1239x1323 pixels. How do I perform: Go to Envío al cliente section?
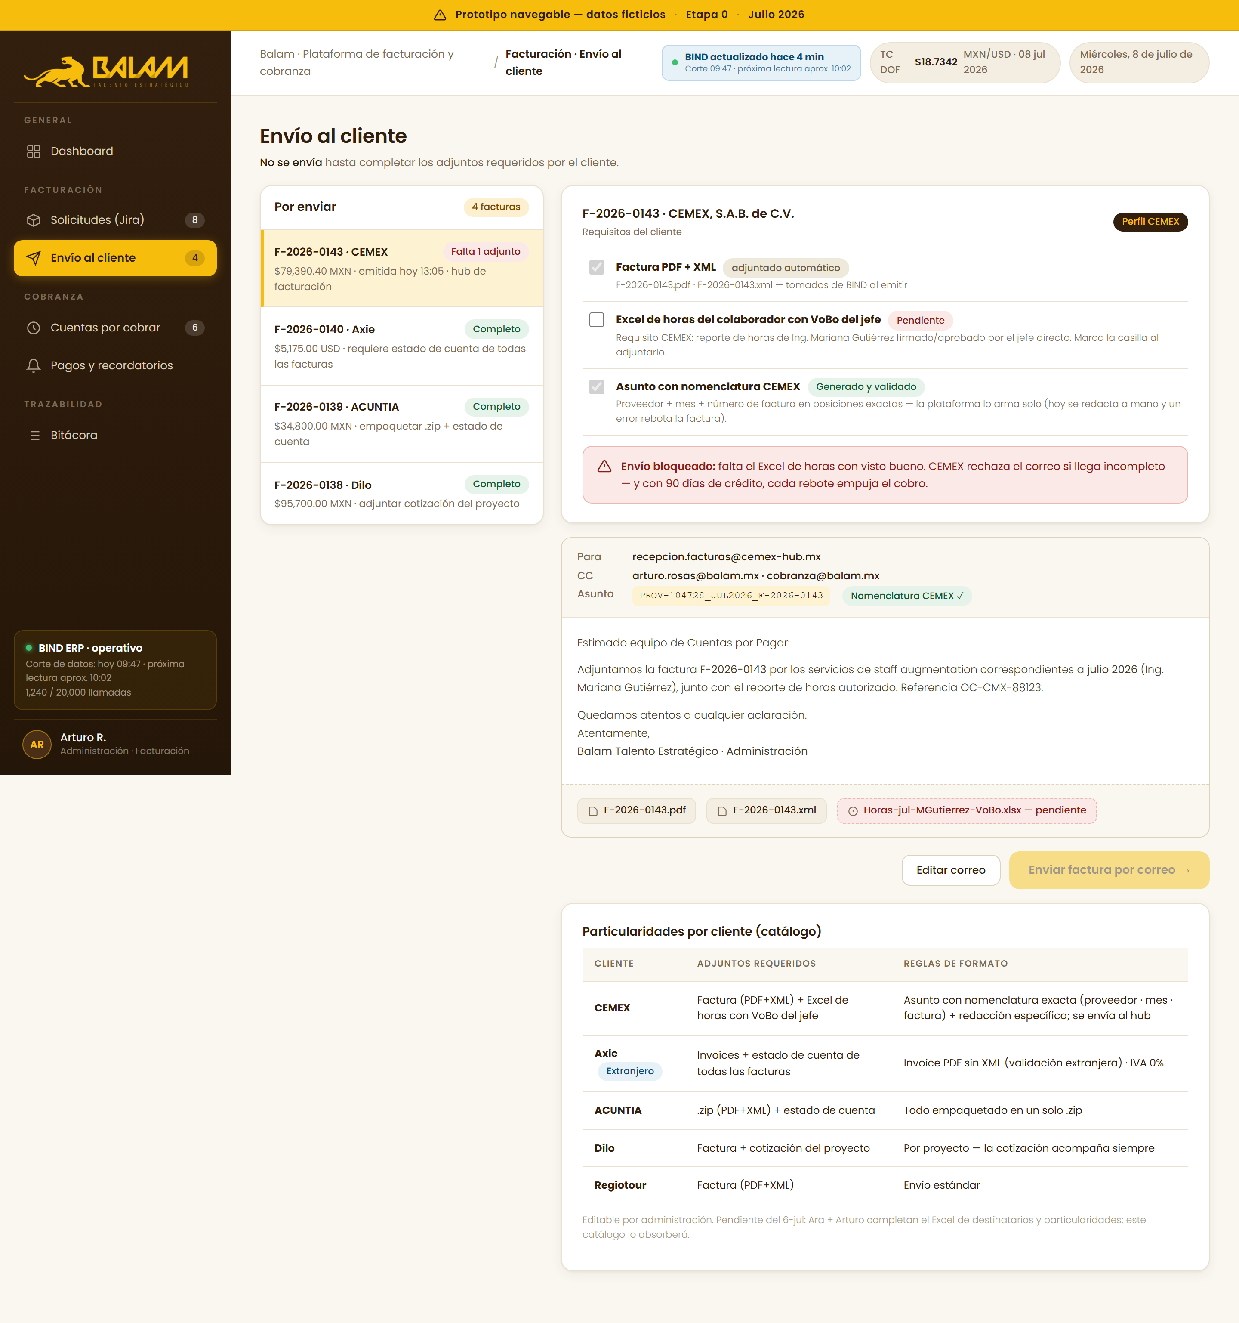point(115,258)
